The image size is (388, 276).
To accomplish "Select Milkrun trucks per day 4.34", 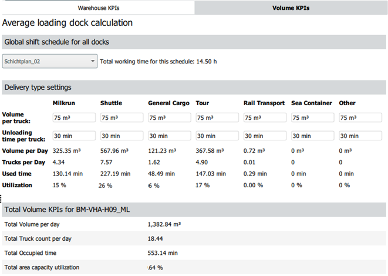I will [x=59, y=163].
